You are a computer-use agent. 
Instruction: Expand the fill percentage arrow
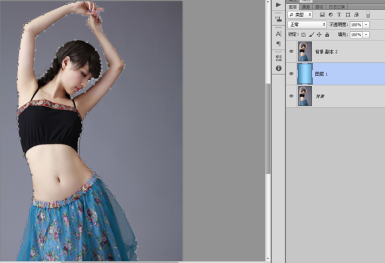366,35
